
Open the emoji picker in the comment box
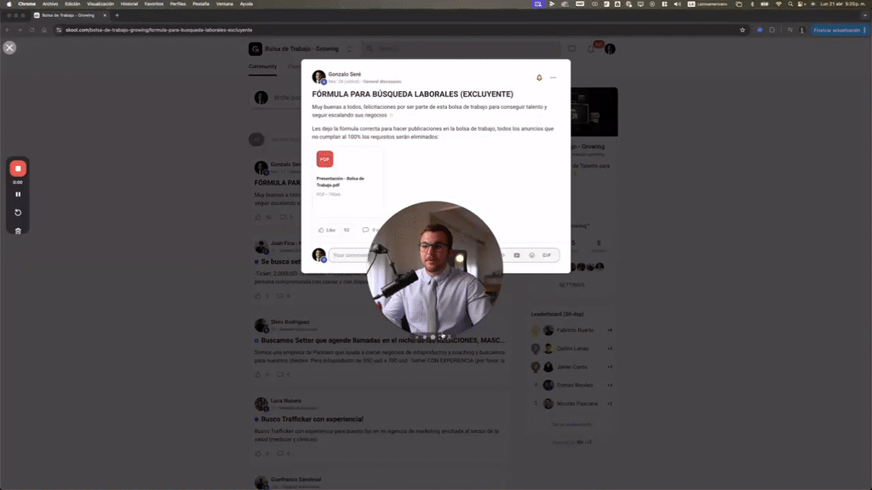tap(531, 255)
